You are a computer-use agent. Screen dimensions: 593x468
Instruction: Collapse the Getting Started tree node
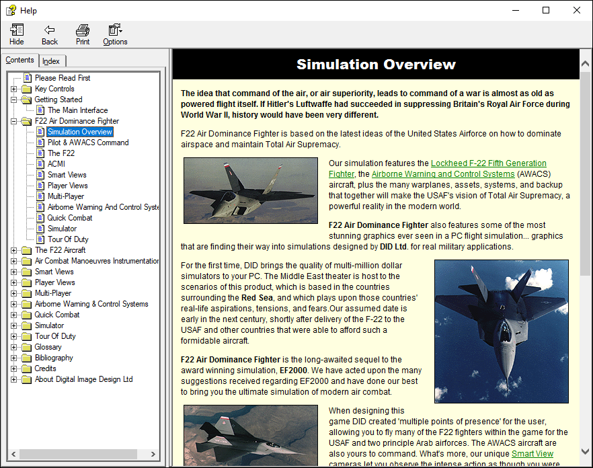click(14, 100)
